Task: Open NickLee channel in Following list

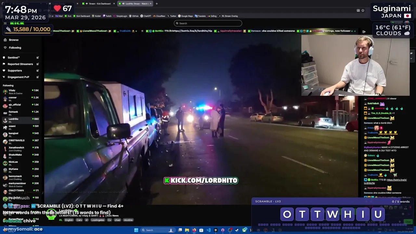Action: click(x=21, y=163)
